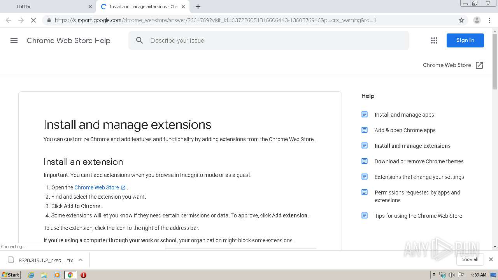498x280 pixels.
Task: Open Windows Explorer from the taskbar
Action: coord(44,275)
